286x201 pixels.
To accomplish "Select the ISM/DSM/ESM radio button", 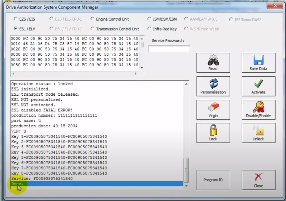I will (149, 19).
